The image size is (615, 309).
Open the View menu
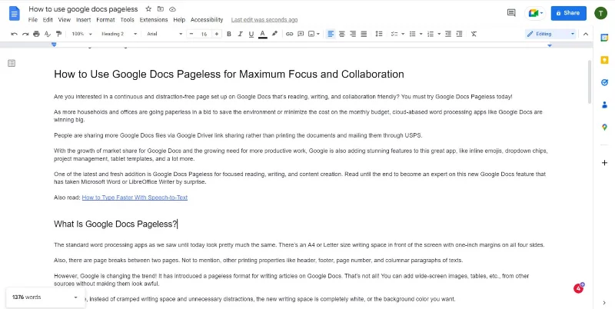coord(65,20)
